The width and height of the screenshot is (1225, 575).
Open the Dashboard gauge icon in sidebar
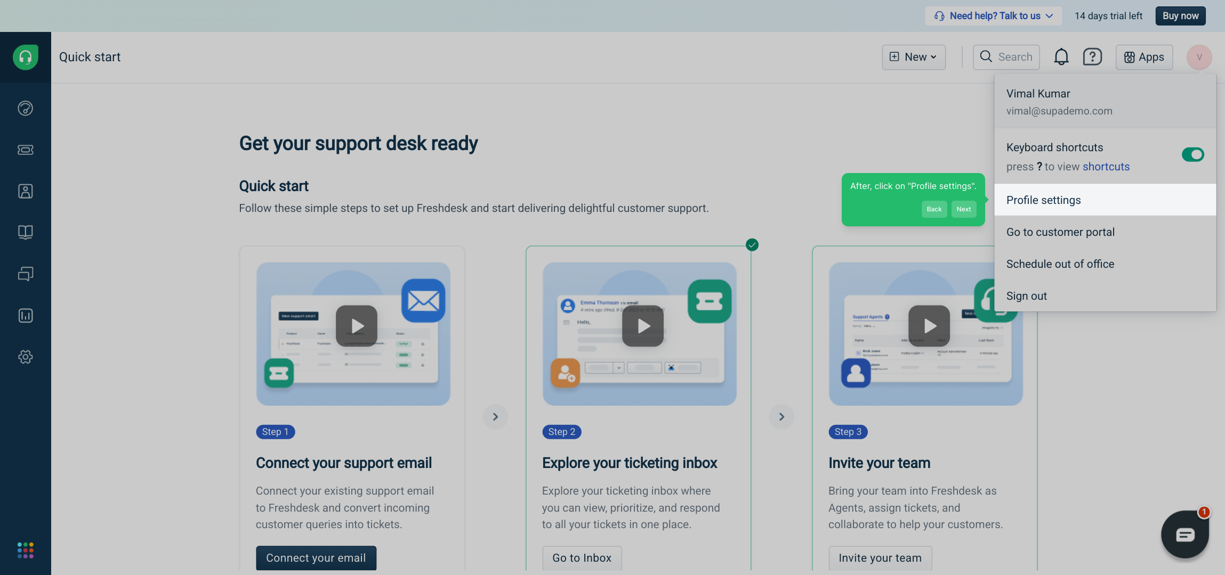[x=25, y=109]
